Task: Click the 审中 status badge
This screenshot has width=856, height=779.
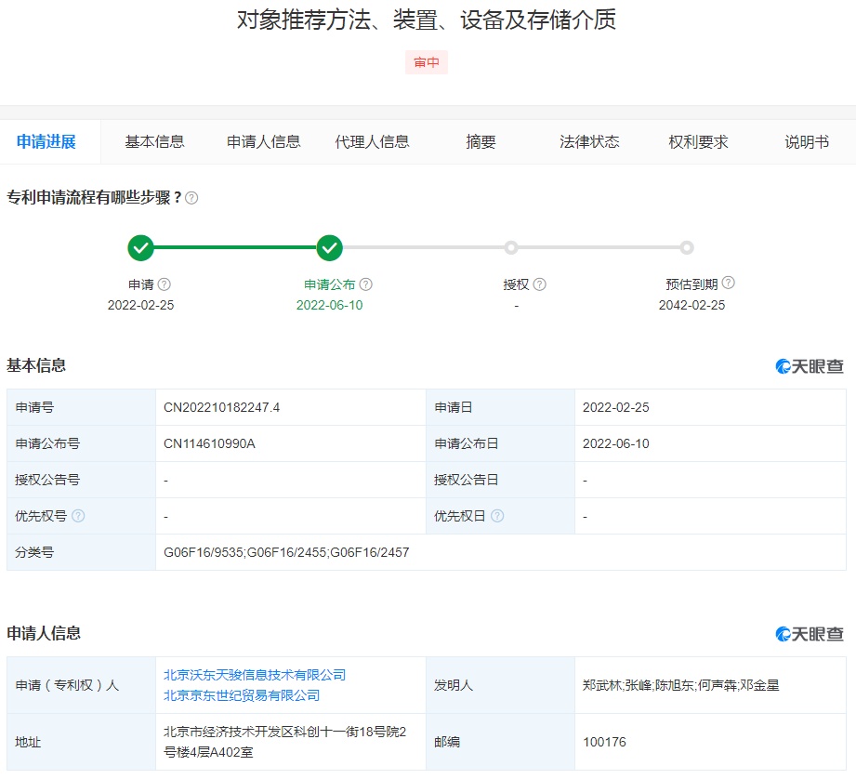Action: [427, 62]
